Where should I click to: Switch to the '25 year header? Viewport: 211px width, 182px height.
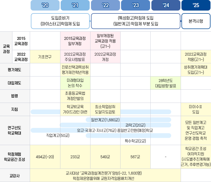[x=196, y=5]
